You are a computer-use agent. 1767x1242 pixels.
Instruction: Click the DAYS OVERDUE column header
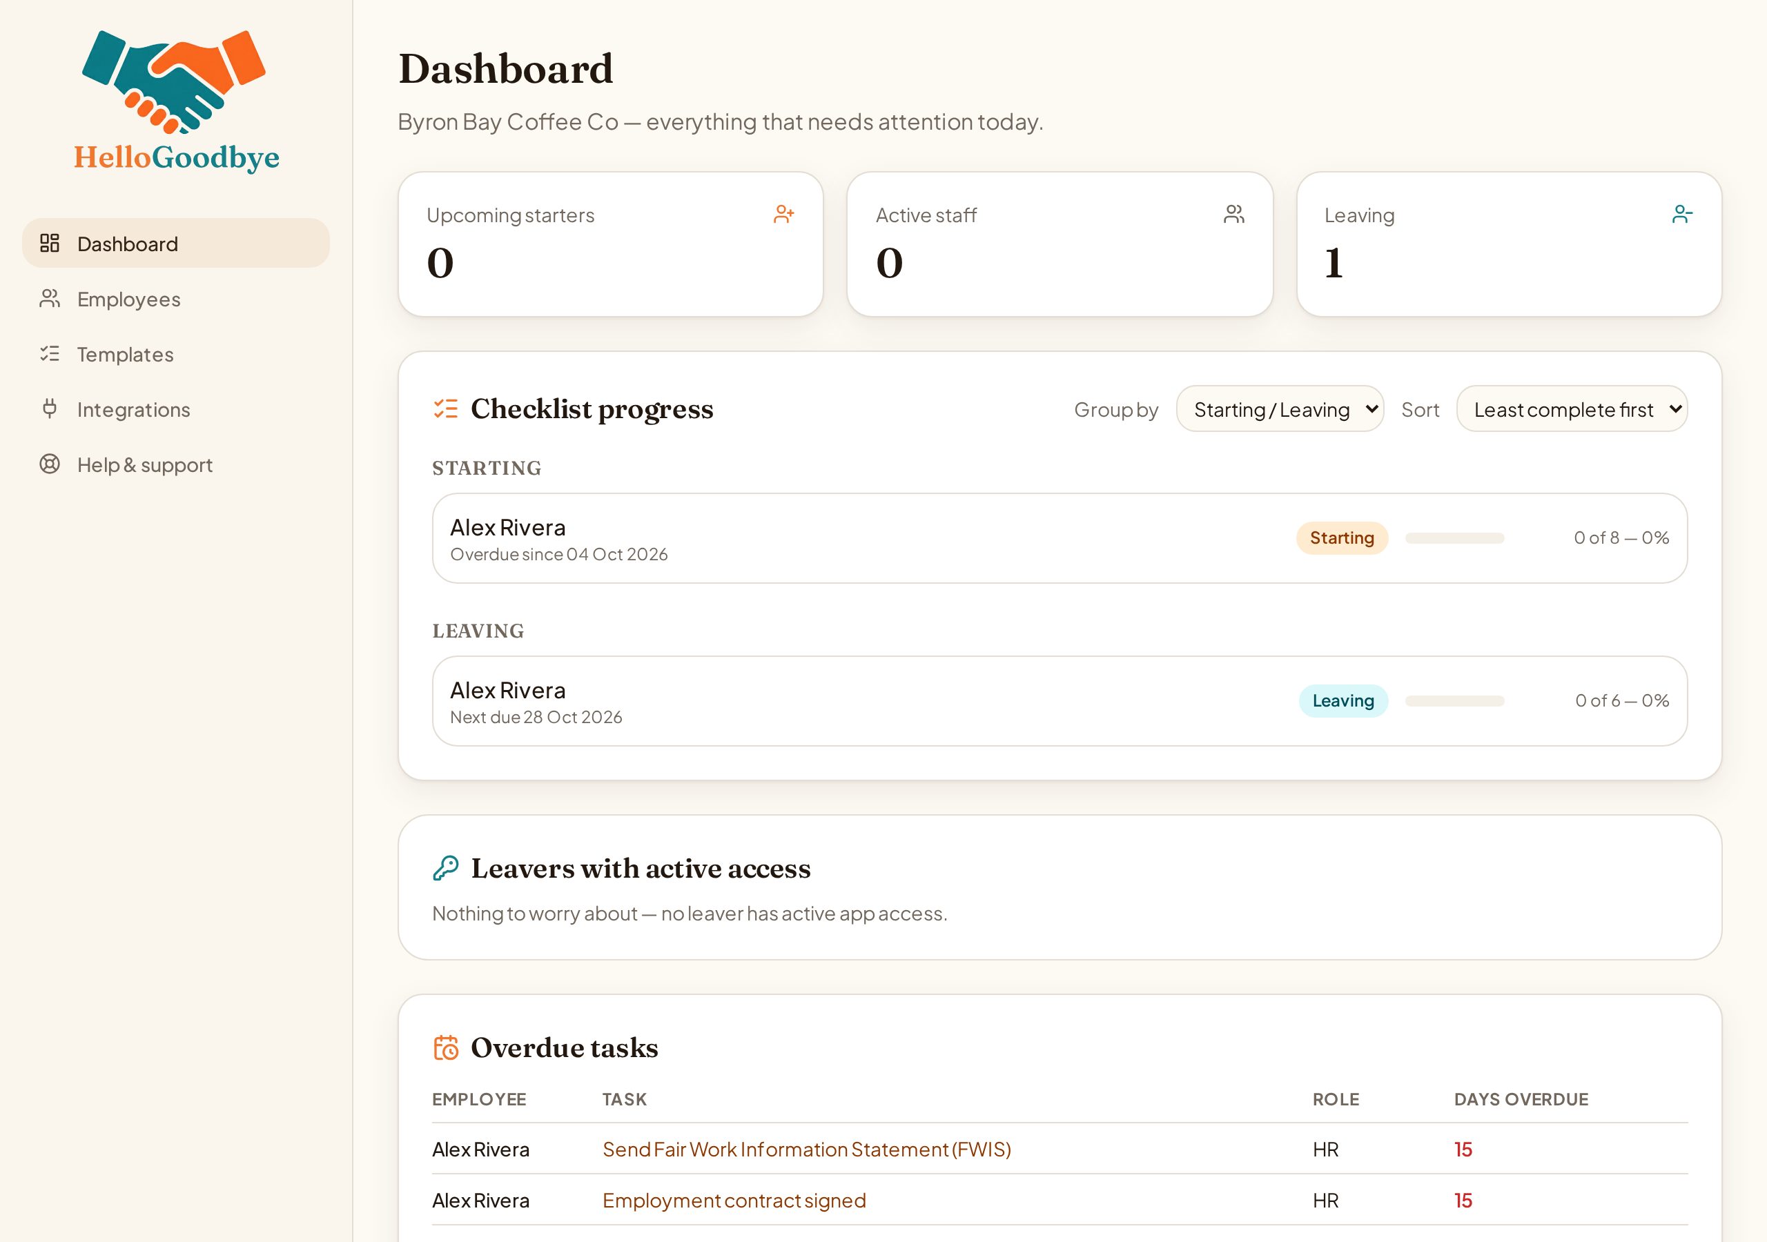[1521, 1099]
